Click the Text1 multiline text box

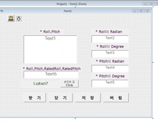(50, 49)
